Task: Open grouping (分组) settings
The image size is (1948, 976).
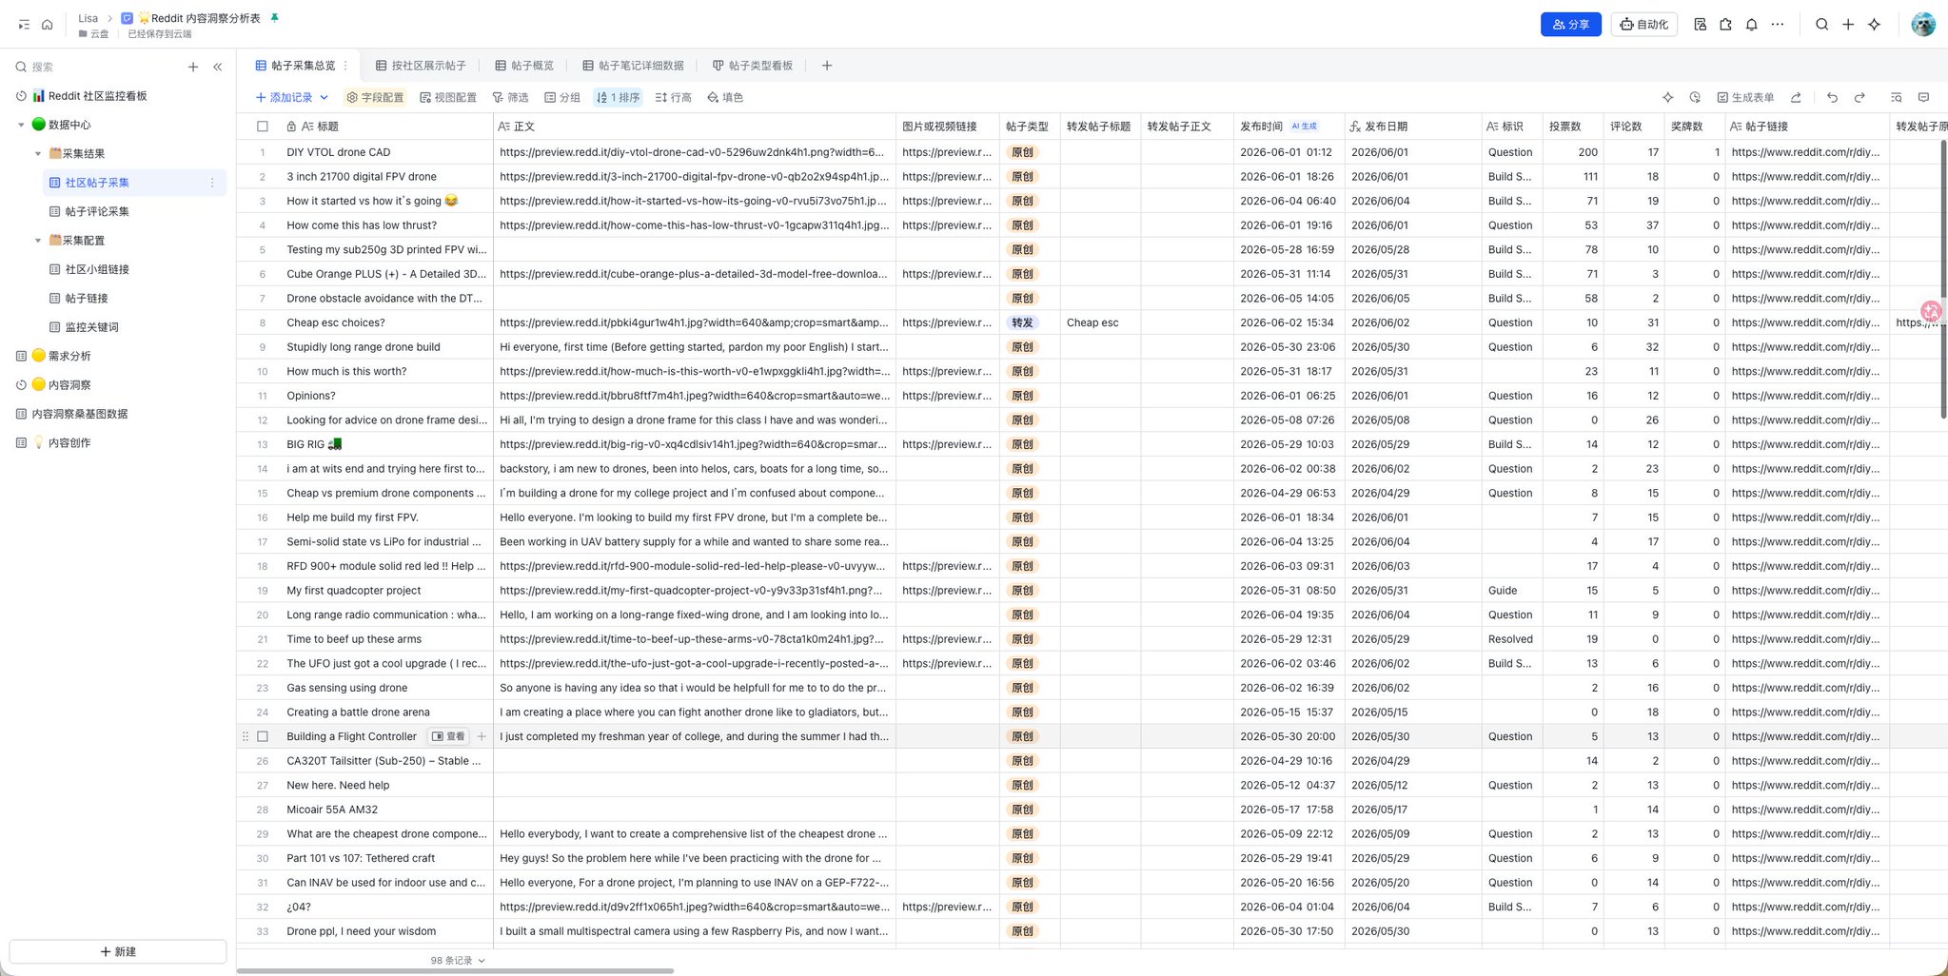Action: point(562,97)
